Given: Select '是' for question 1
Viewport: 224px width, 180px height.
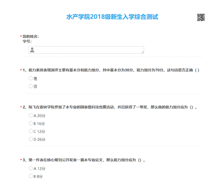Looking at the screenshot, I should [31, 78].
